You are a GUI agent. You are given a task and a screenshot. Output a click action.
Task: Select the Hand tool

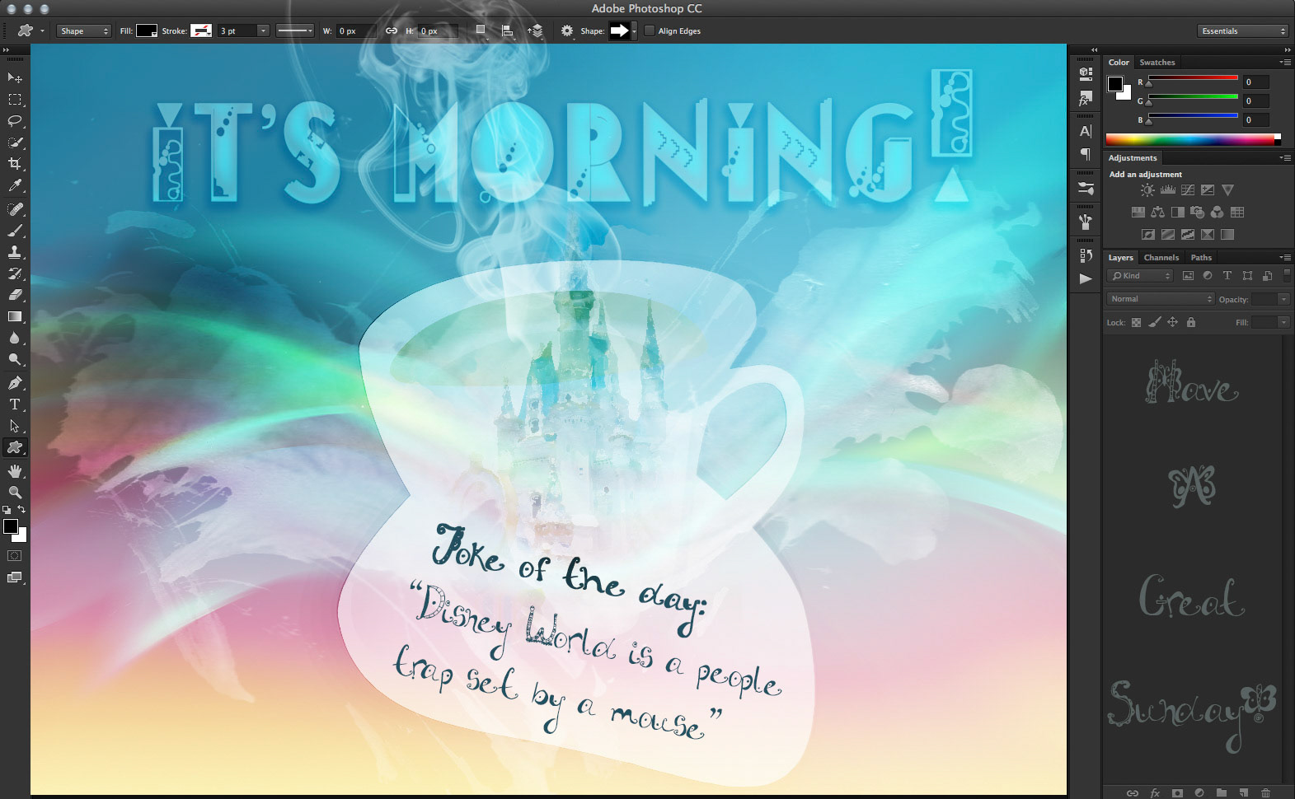click(15, 471)
